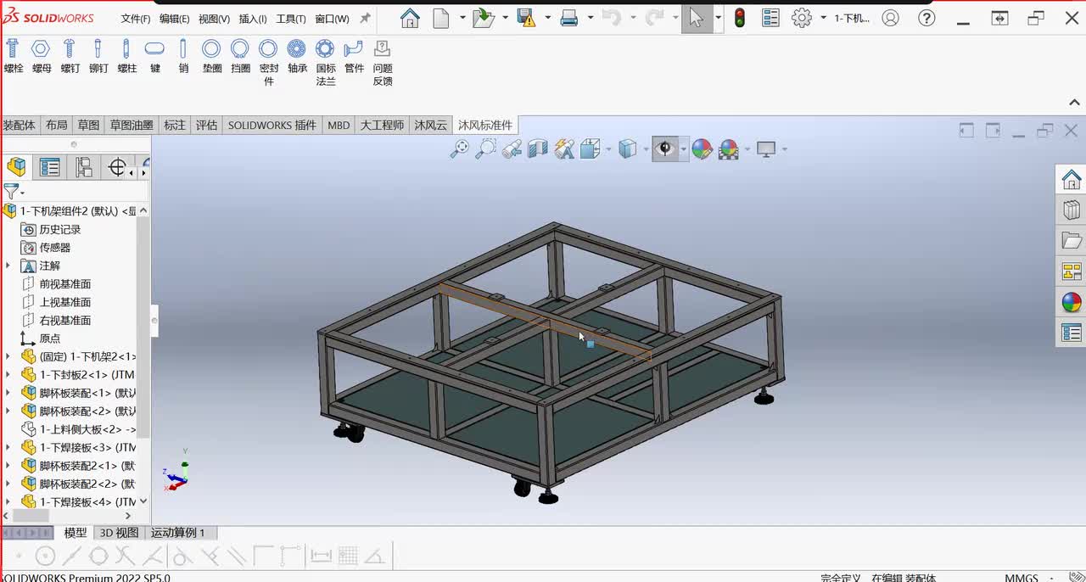Image resolution: width=1086 pixels, height=582 pixels.
Task: Open the 键 key standard part
Action: 154,57
